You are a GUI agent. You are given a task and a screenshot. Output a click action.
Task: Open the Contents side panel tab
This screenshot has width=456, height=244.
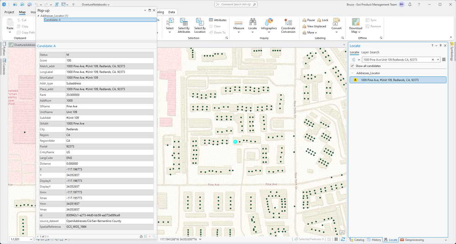point(4,67)
